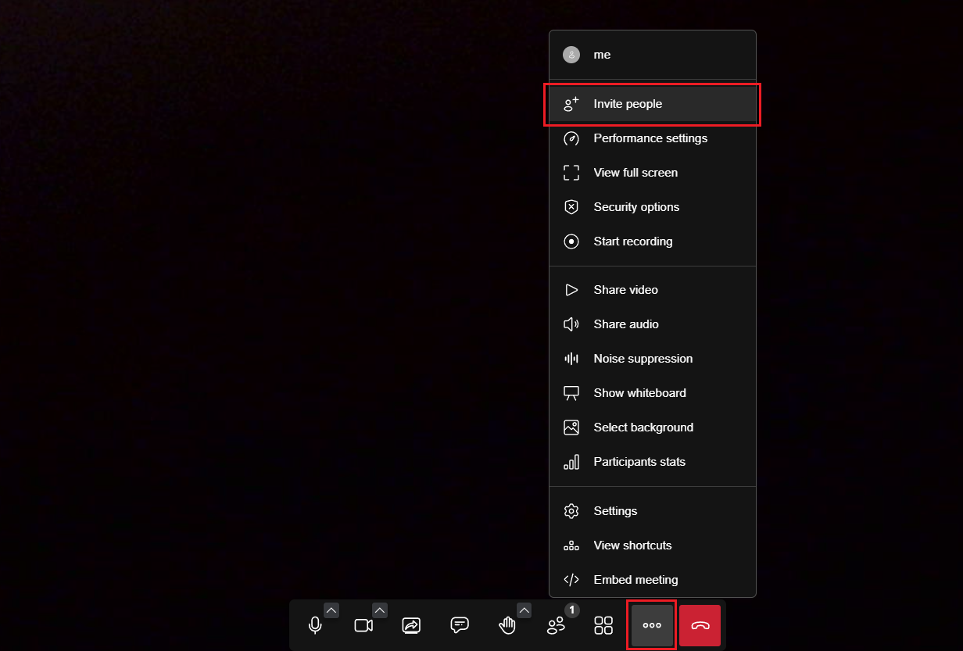
Task: Hang up the call
Action: click(700, 625)
